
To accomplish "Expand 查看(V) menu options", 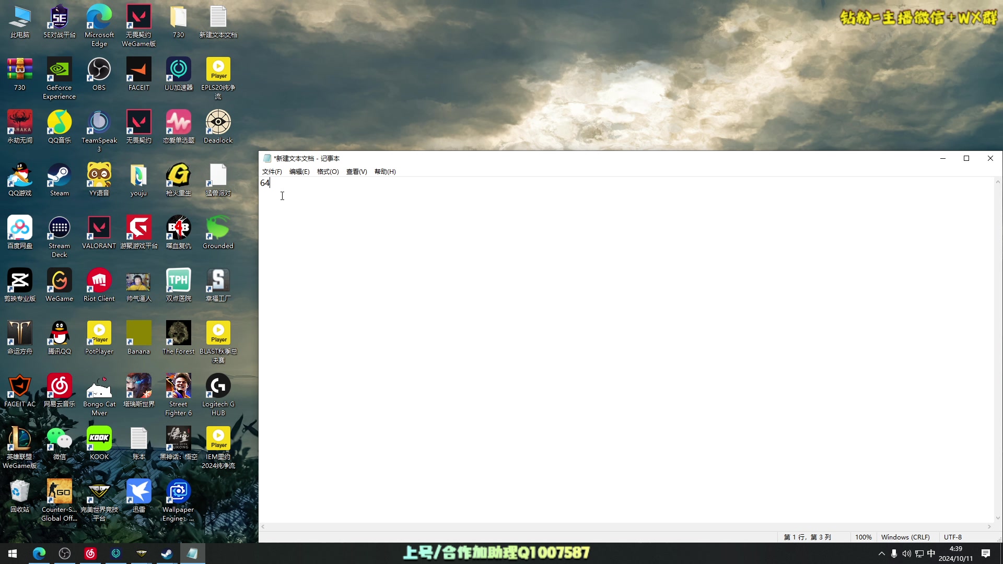I will pos(356,171).
